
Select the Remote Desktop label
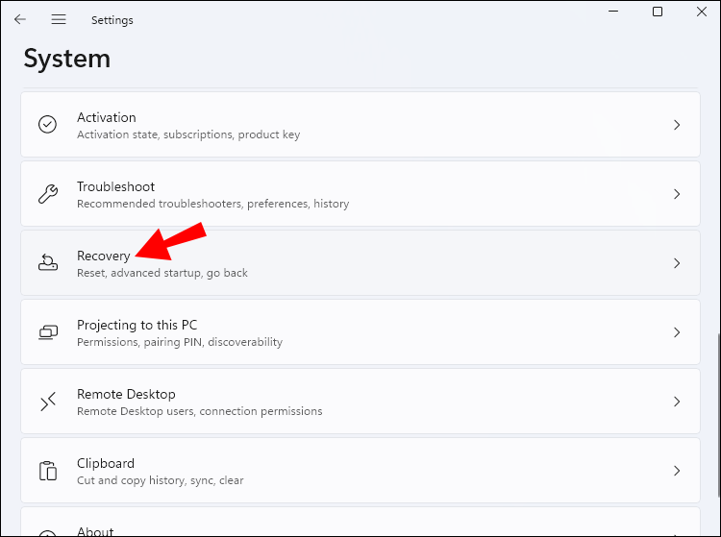tap(126, 394)
